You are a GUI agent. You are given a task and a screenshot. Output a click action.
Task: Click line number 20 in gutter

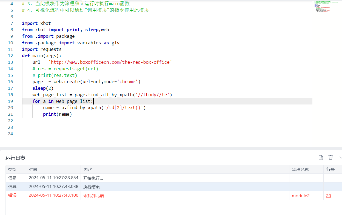(10, 107)
